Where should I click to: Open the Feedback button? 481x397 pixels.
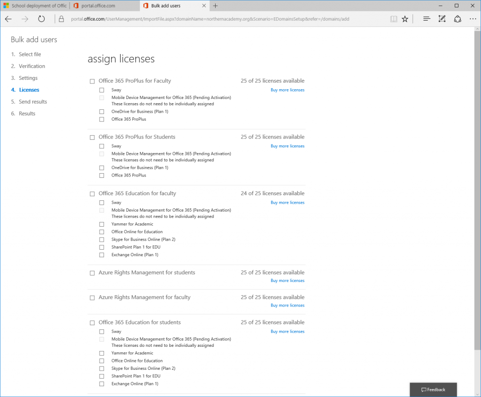[433, 389]
